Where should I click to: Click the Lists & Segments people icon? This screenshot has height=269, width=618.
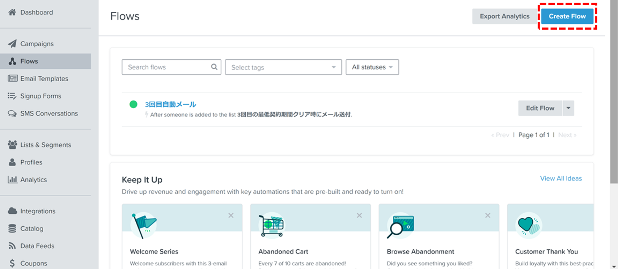pyautogui.click(x=12, y=145)
